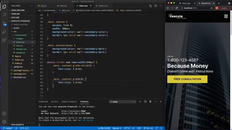Image resolution: width=232 pixels, height=130 pixels.
Task: Open the Source Control view
Action: [4, 23]
